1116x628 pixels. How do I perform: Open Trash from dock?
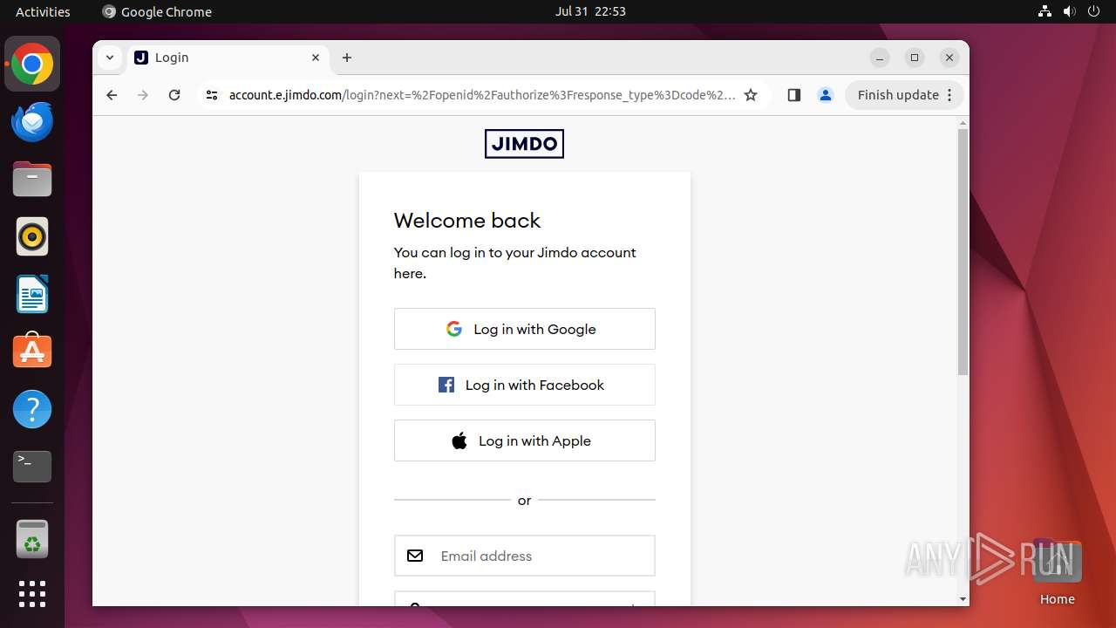[x=32, y=539]
